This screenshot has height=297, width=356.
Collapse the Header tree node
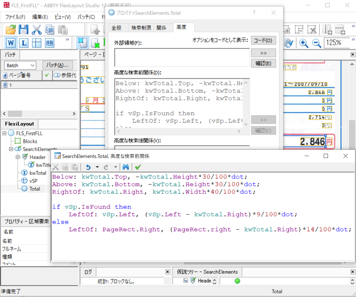pos(18,157)
